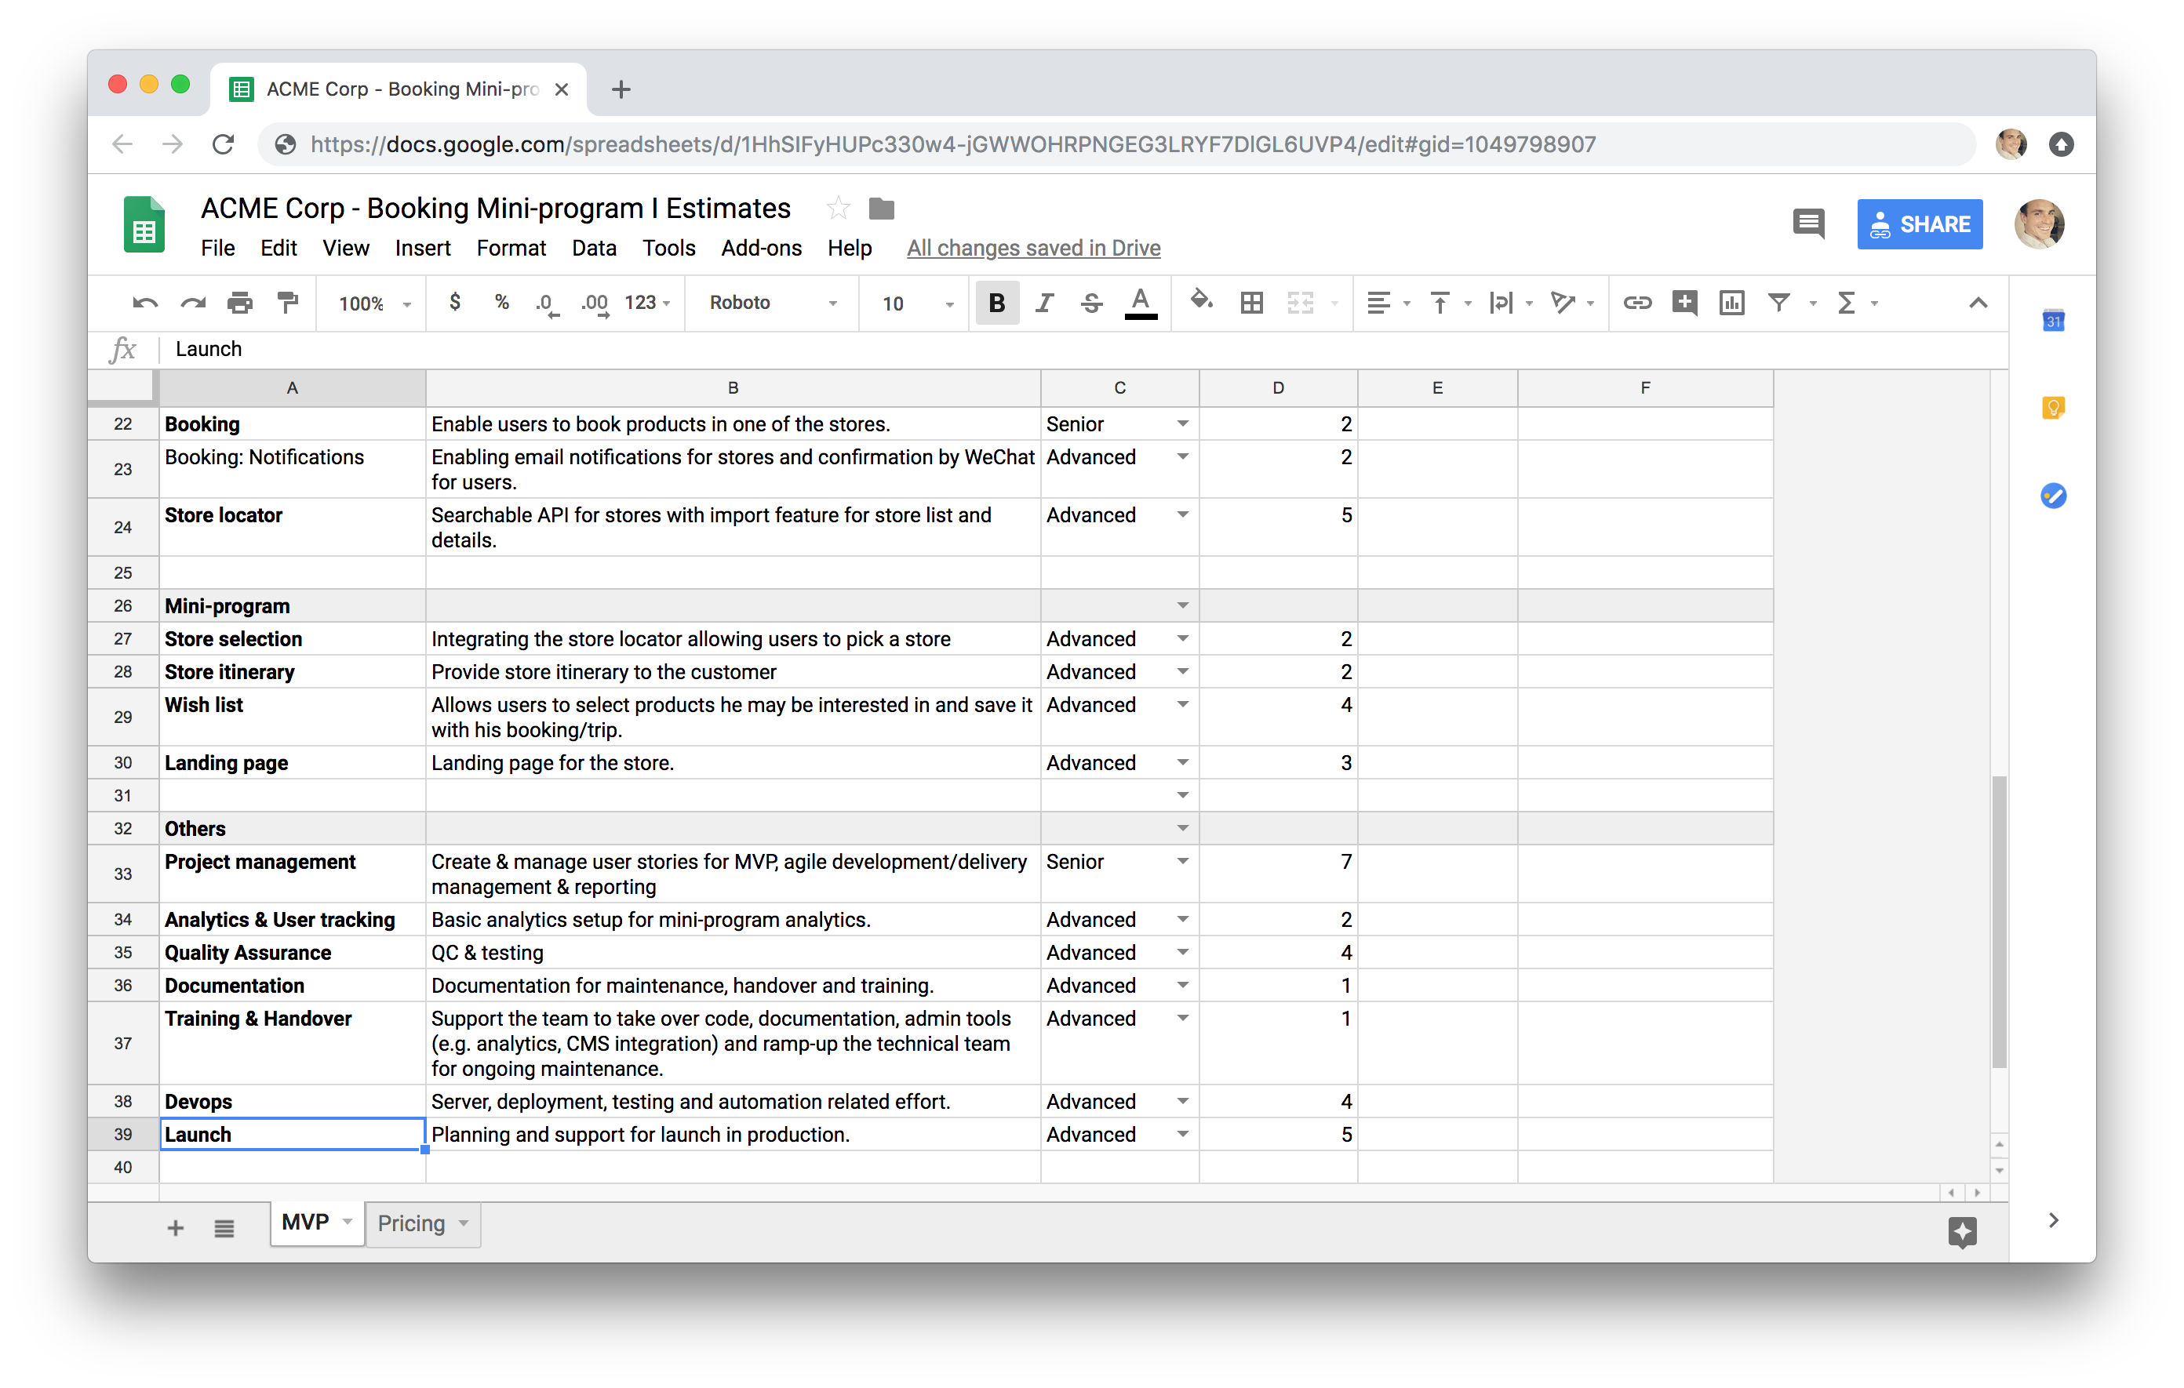The height and width of the screenshot is (1388, 2184).
Task: Click the Redo icon in toolbar
Action: click(x=193, y=303)
